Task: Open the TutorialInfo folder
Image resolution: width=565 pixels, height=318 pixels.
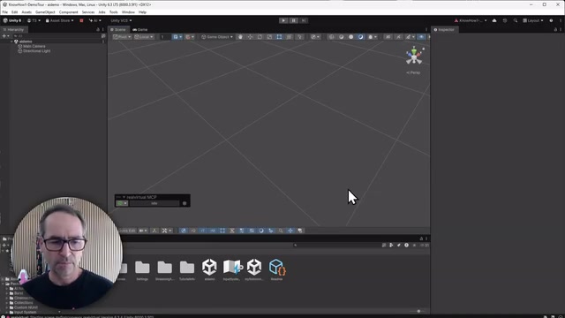Action: click(x=187, y=269)
